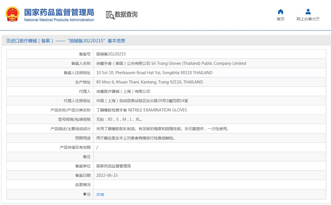Click the 数据查询 heading
The height and width of the screenshot is (205, 331).
(126, 14)
